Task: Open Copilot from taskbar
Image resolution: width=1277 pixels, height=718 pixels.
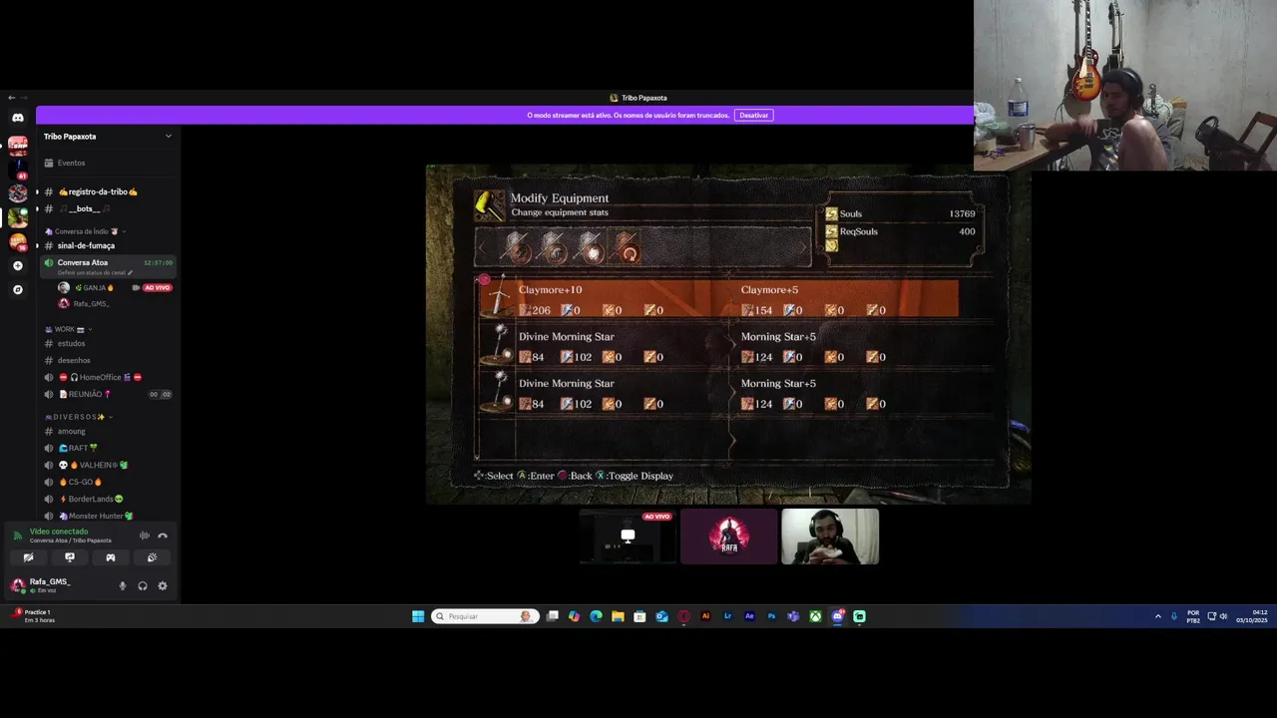Action: [574, 616]
